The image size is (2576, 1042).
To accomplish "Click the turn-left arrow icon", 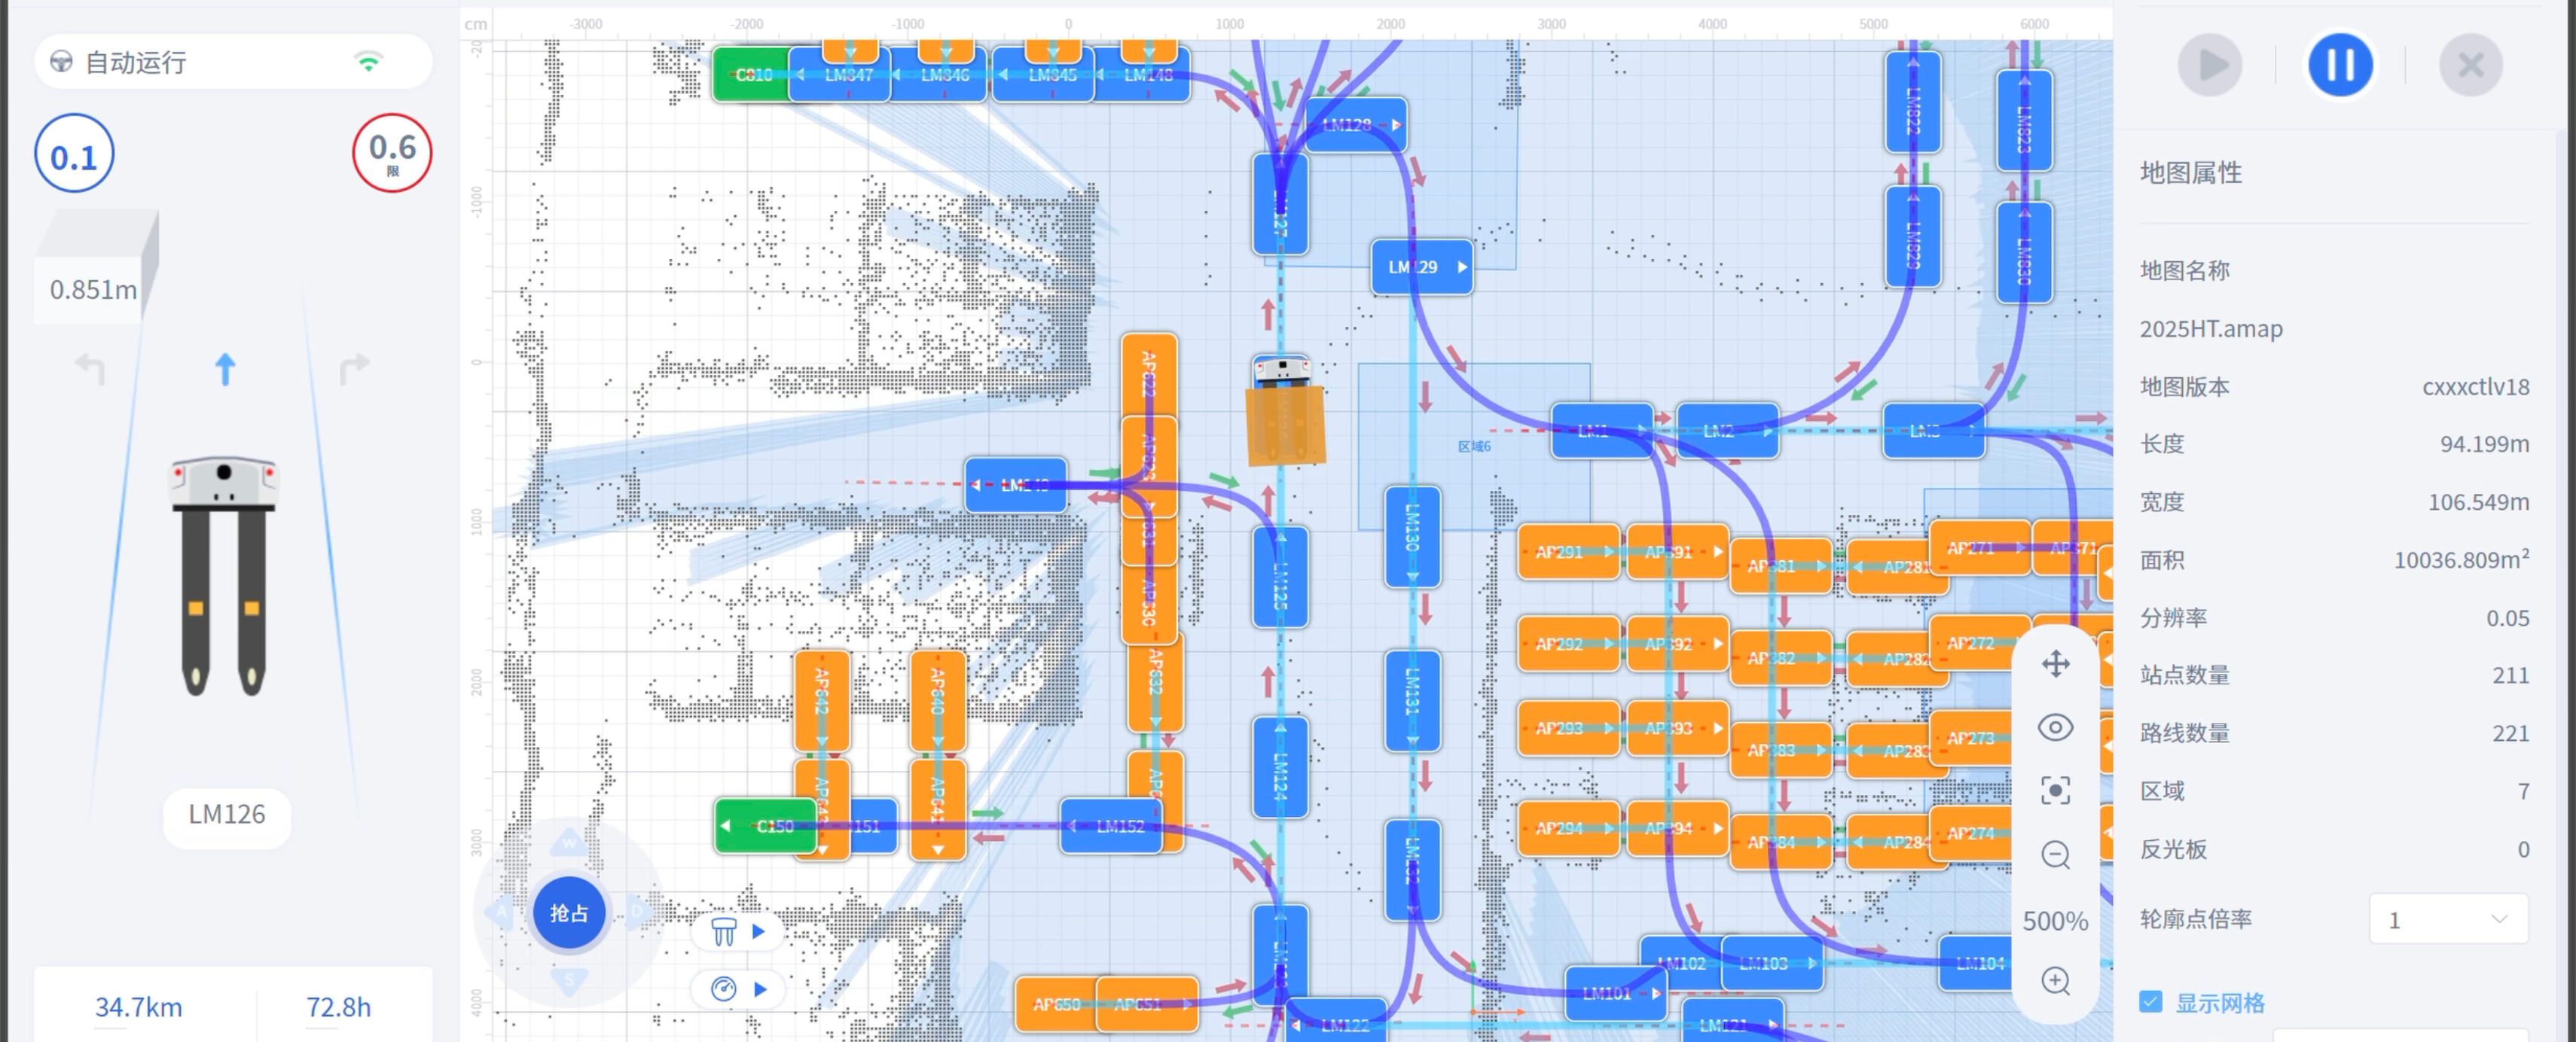I will pyautogui.click(x=90, y=369).
